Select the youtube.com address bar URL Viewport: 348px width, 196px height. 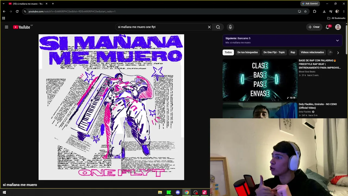(x=72, y=11)
